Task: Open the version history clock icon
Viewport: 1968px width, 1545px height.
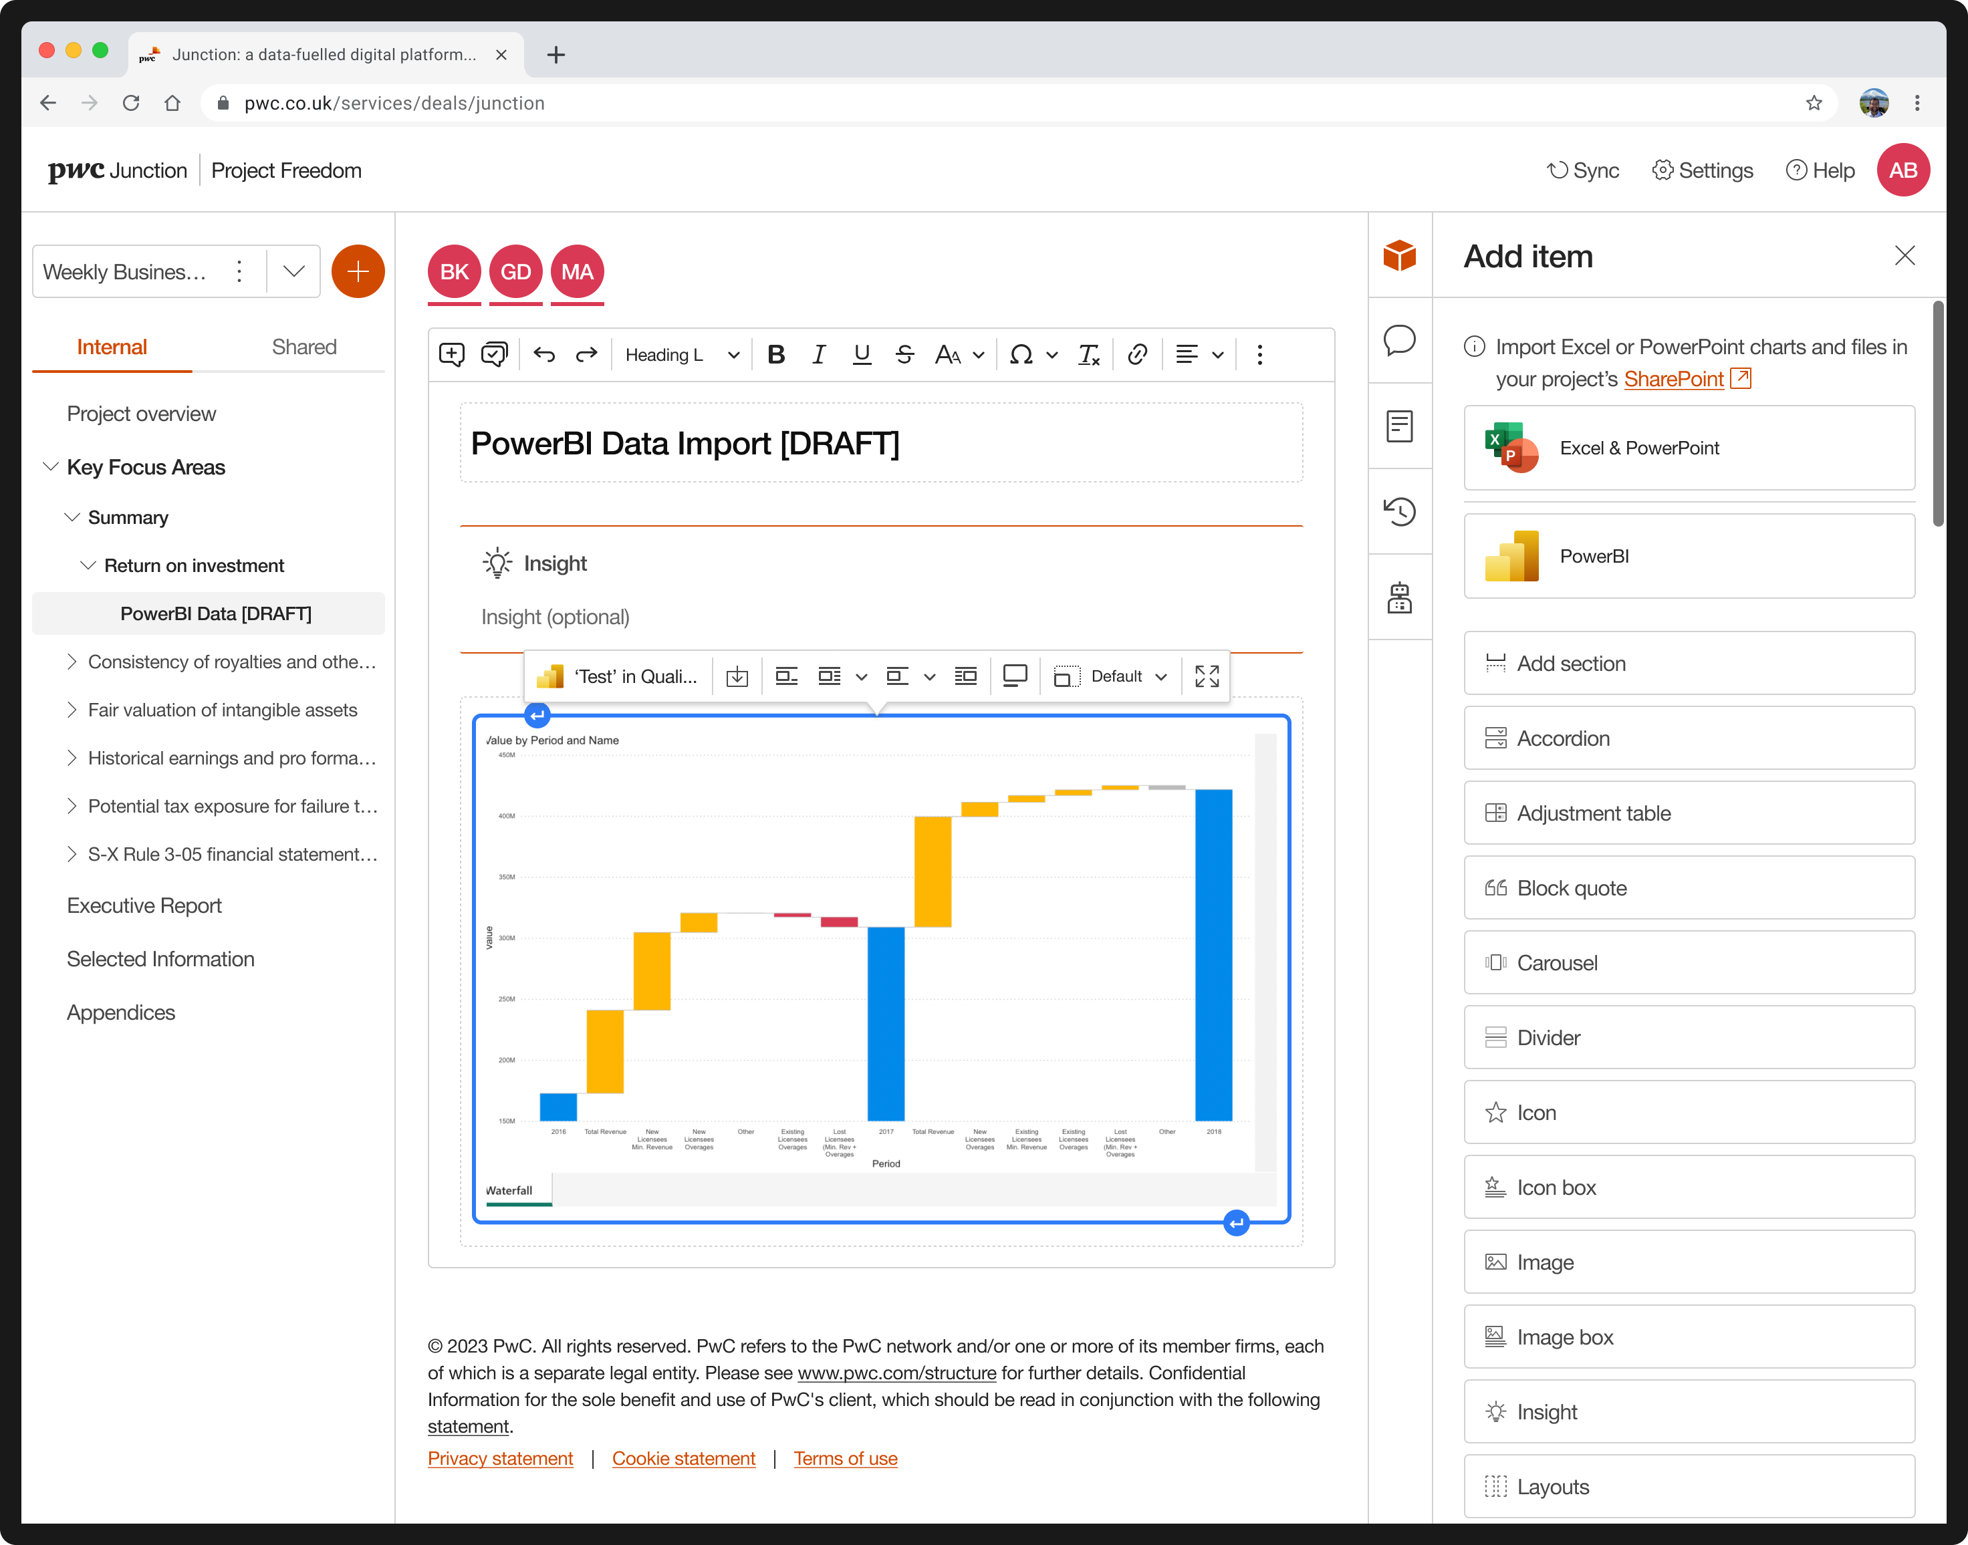Action: pyautogui.click(x=1399, y=511)
